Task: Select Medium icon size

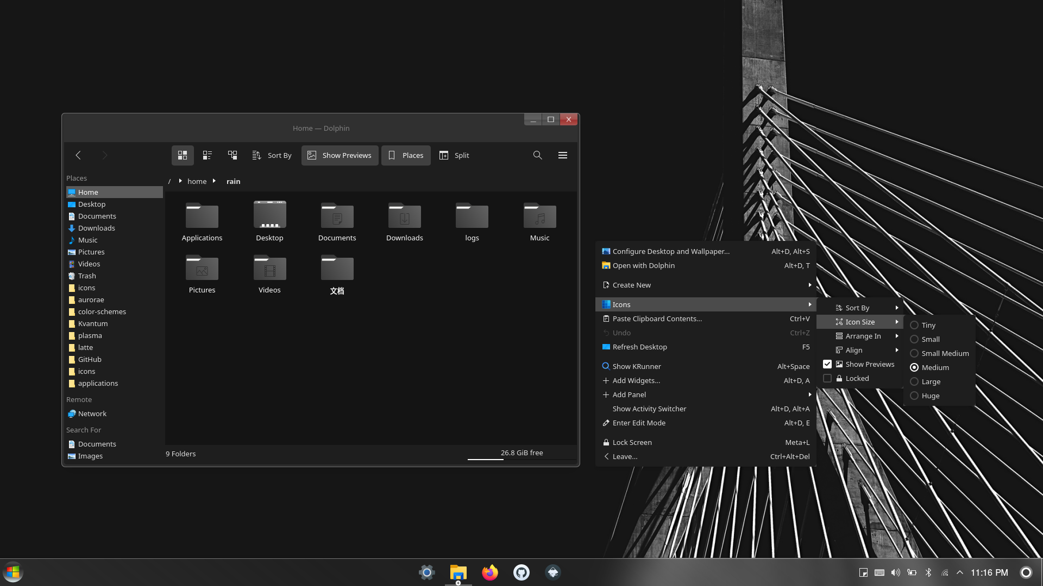Action: pyautogui.click(x=939, y=367)
